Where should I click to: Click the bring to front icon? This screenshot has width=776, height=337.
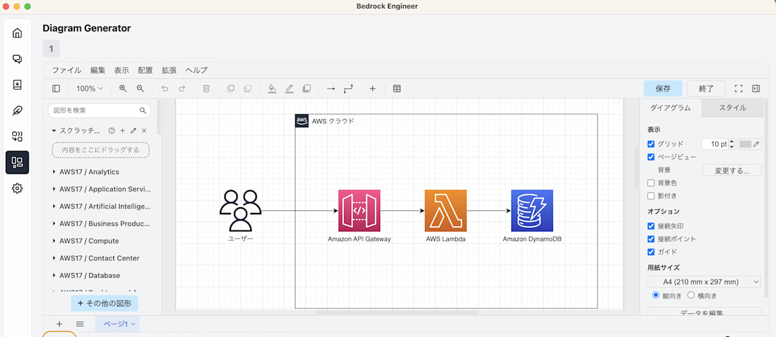(230, 88)
